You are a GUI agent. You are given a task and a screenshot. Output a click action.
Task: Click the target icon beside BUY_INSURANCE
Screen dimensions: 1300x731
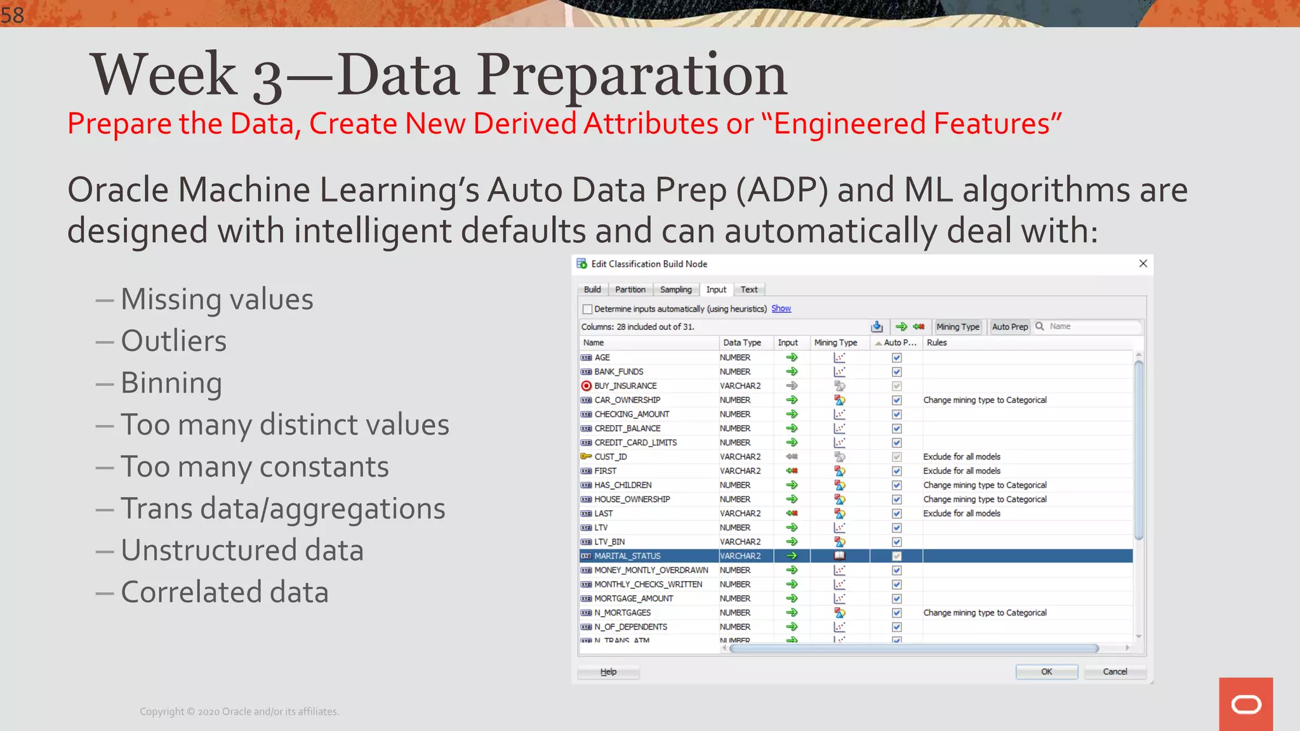click(586, 386)
